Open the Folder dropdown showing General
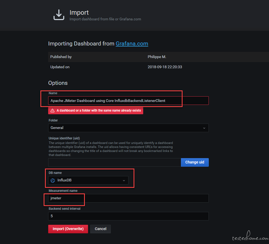The image size is (269, 244). pos(128,128)
